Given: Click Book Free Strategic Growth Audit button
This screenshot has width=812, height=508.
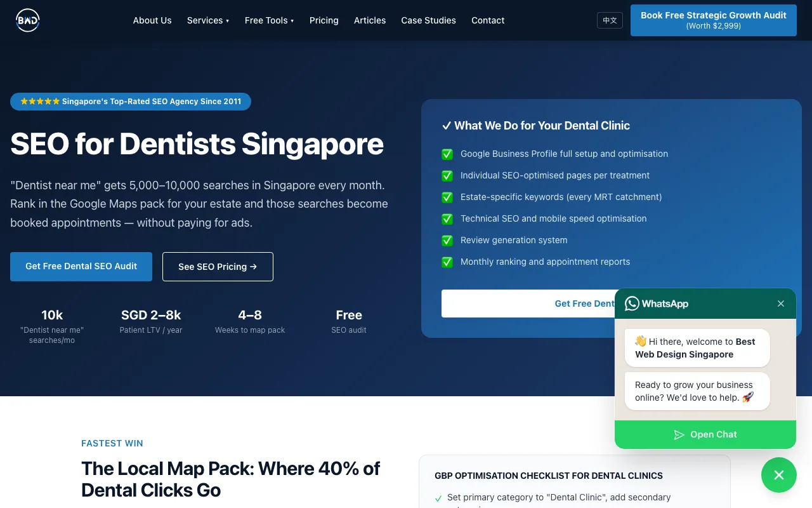Looking at the screenshot, I should tap(714, 20).
